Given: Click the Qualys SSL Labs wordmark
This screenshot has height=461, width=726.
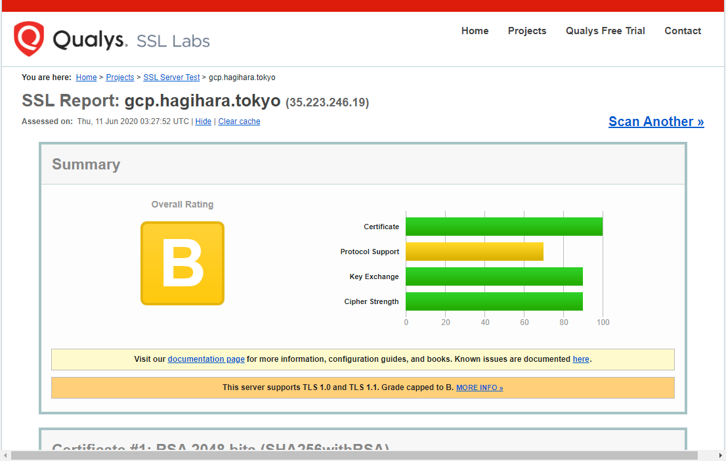Looking at the screenshot, I should [131, 40].
